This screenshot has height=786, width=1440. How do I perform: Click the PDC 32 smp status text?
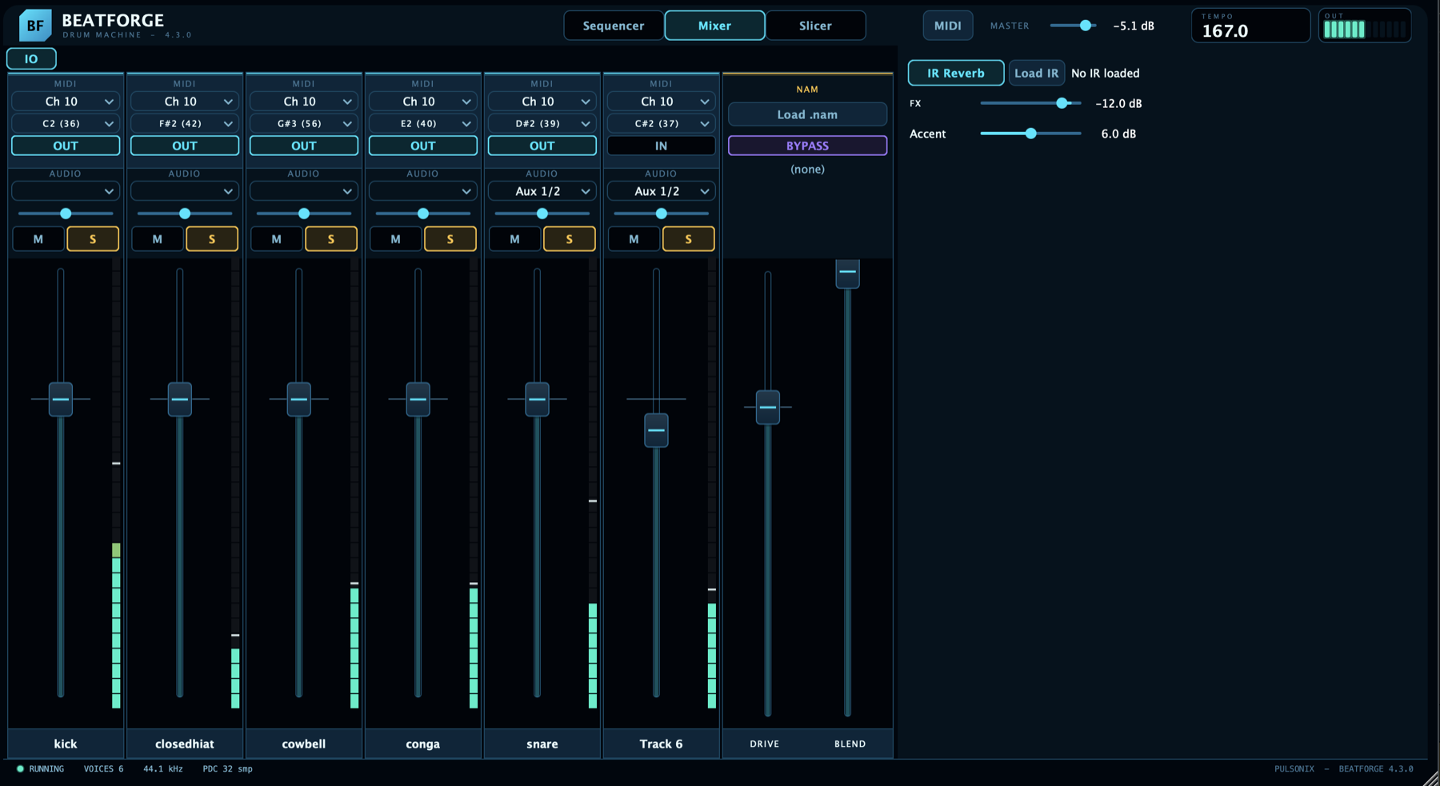point(227,768)
